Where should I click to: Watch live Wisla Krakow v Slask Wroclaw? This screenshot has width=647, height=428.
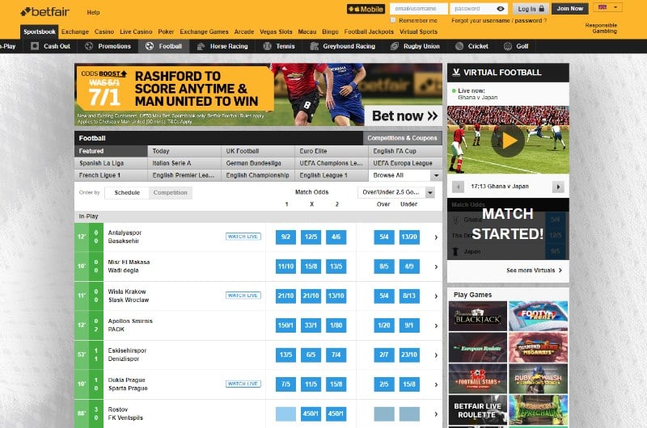tap(243, 296)
